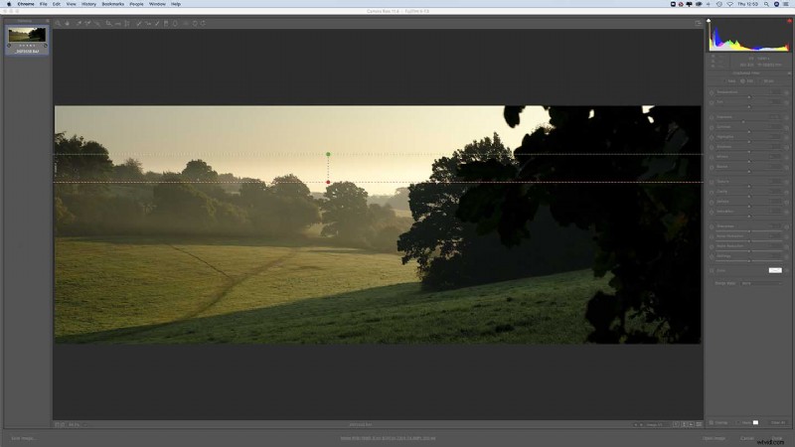This screenshot has height=447, width=795.
Task: Select the Hand tool
Action: pyautogui.click(x=67, y=23)
